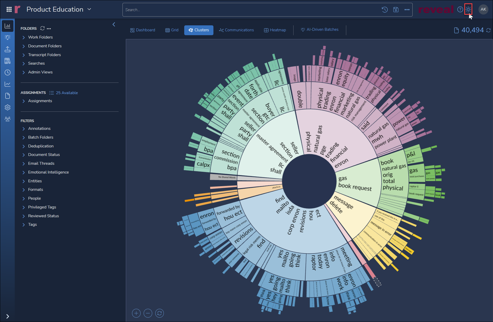Image resolution: width=493 pixels, height=322 pixels.
Task: Switch to the Heatmap tab
Action: tap(275, 30)
